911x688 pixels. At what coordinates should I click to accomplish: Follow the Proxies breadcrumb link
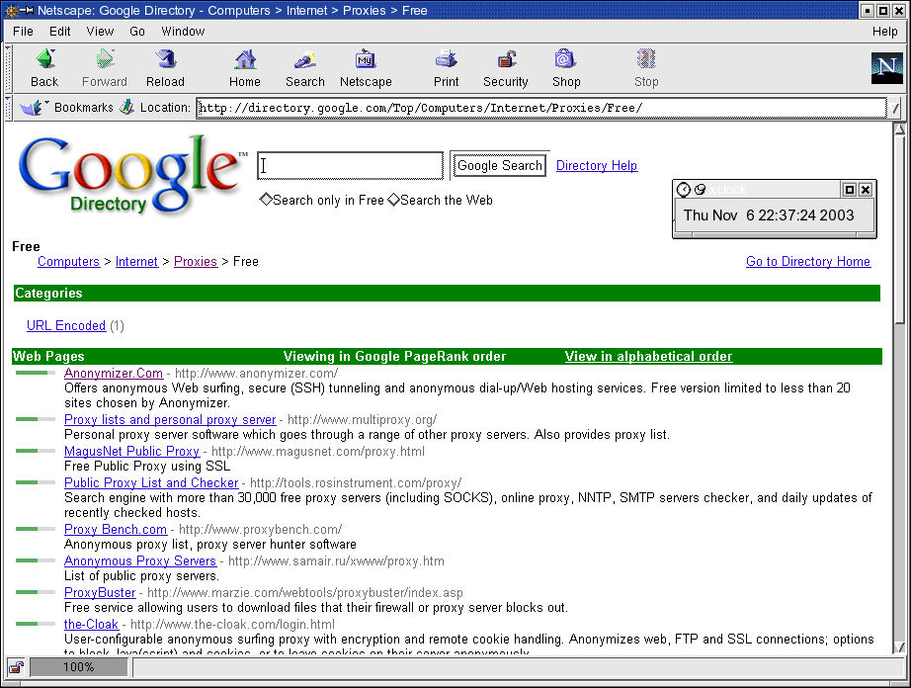196,262
